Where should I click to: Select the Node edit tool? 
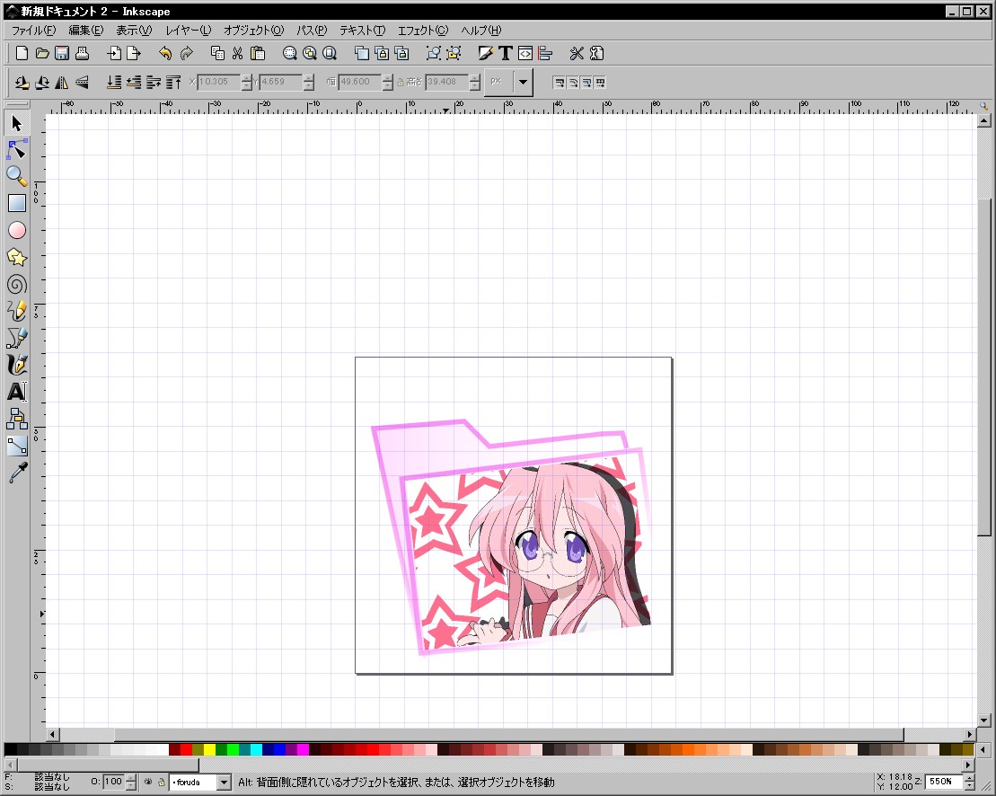pos(16,149)
